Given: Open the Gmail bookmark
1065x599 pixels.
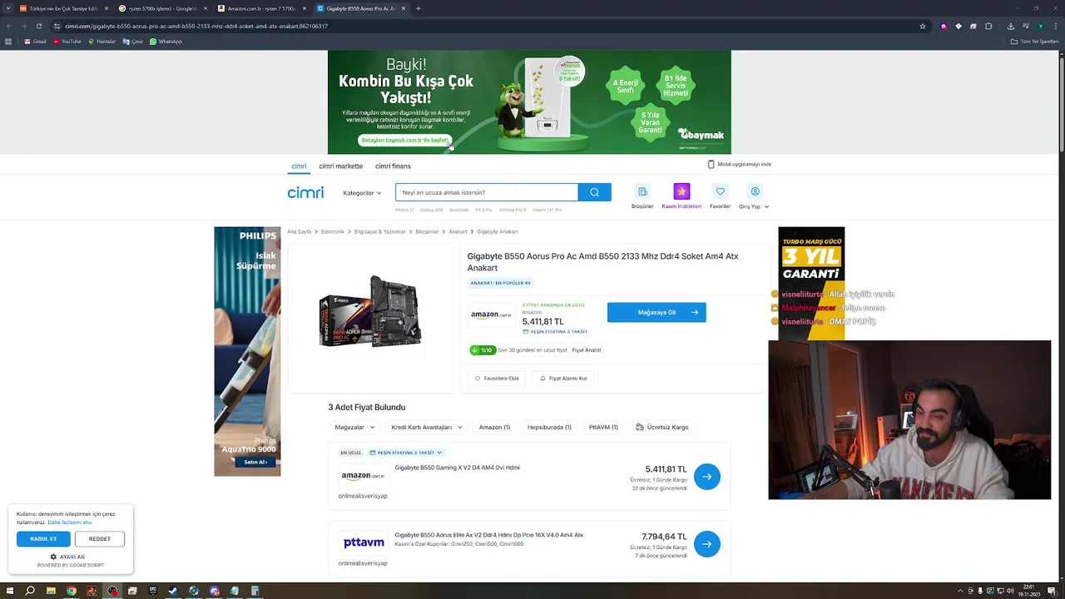Looking at the screenshot, I should [x=35, y=42].
